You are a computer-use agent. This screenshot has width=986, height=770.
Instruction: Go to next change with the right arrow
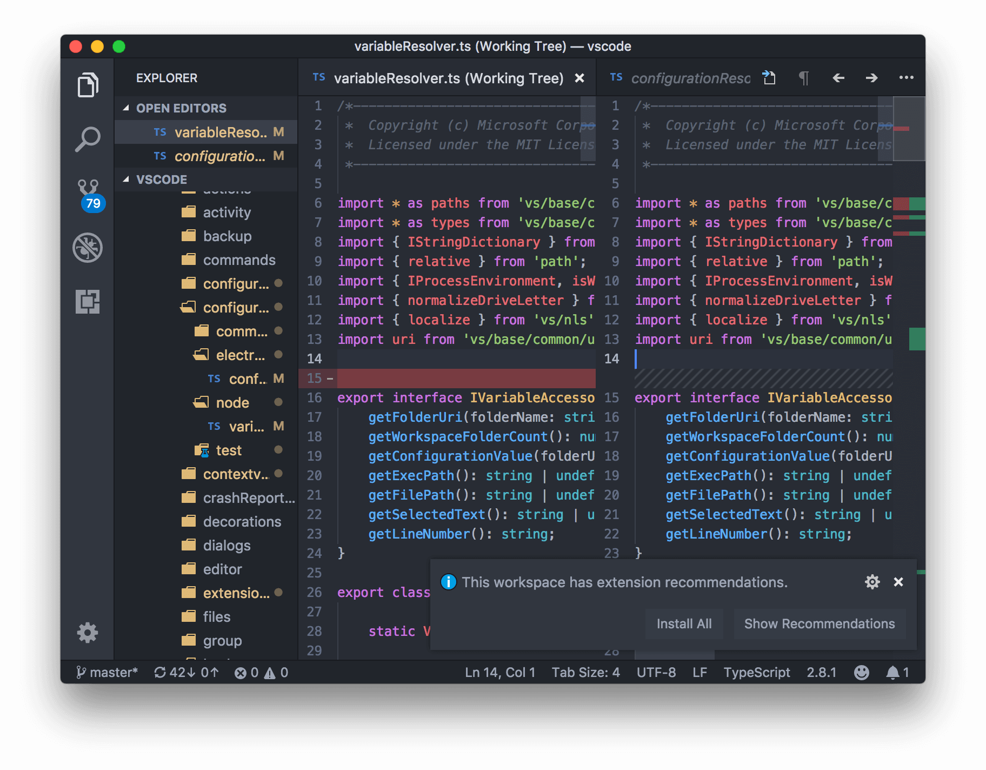[872, 78]
